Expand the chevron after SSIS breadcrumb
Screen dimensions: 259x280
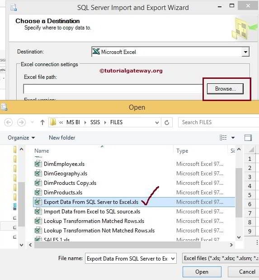(105, 122)
